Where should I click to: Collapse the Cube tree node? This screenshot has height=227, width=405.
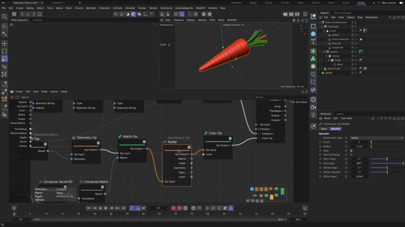click(329, 60)
